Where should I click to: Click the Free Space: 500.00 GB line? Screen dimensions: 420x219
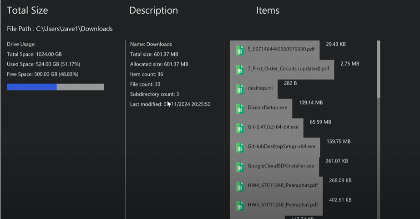tap(43, 74)
